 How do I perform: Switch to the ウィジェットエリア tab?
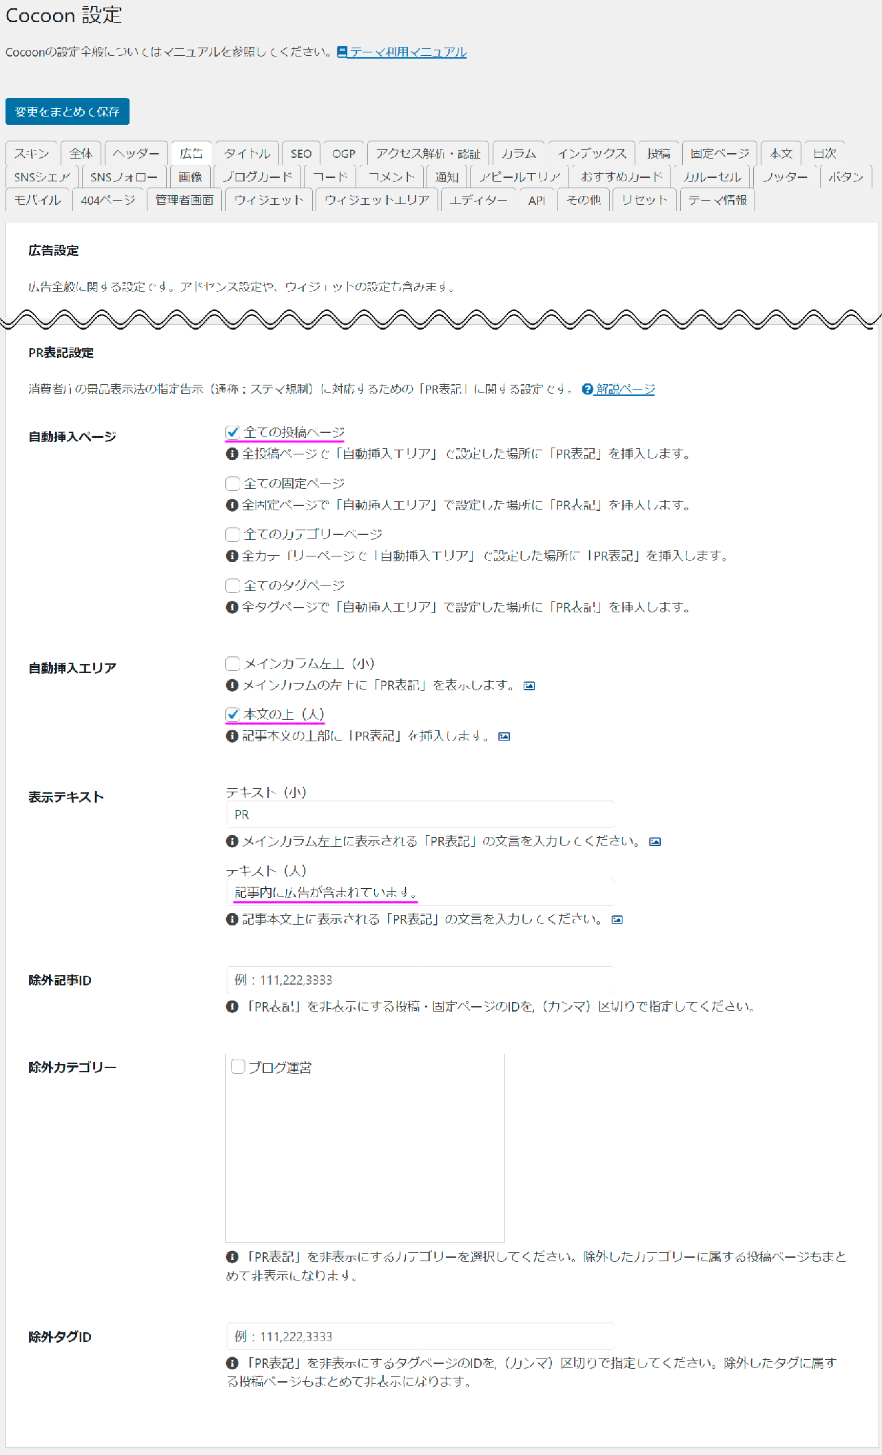(377, 199)
